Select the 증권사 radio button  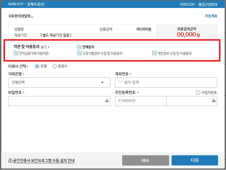(x=55, y=66)
